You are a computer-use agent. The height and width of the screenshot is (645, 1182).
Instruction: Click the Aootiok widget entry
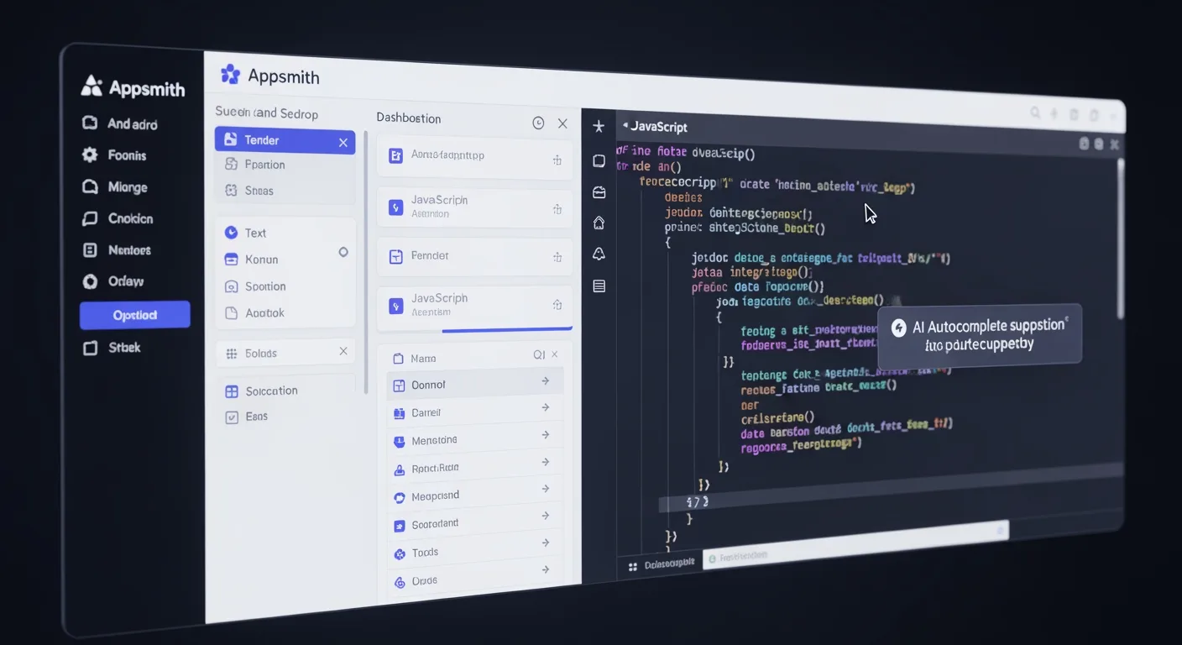pos(254,313)
